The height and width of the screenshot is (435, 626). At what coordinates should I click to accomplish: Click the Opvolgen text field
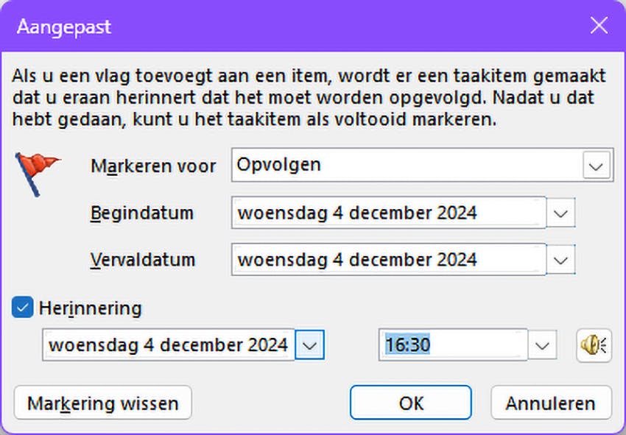(x=405, y=165)
